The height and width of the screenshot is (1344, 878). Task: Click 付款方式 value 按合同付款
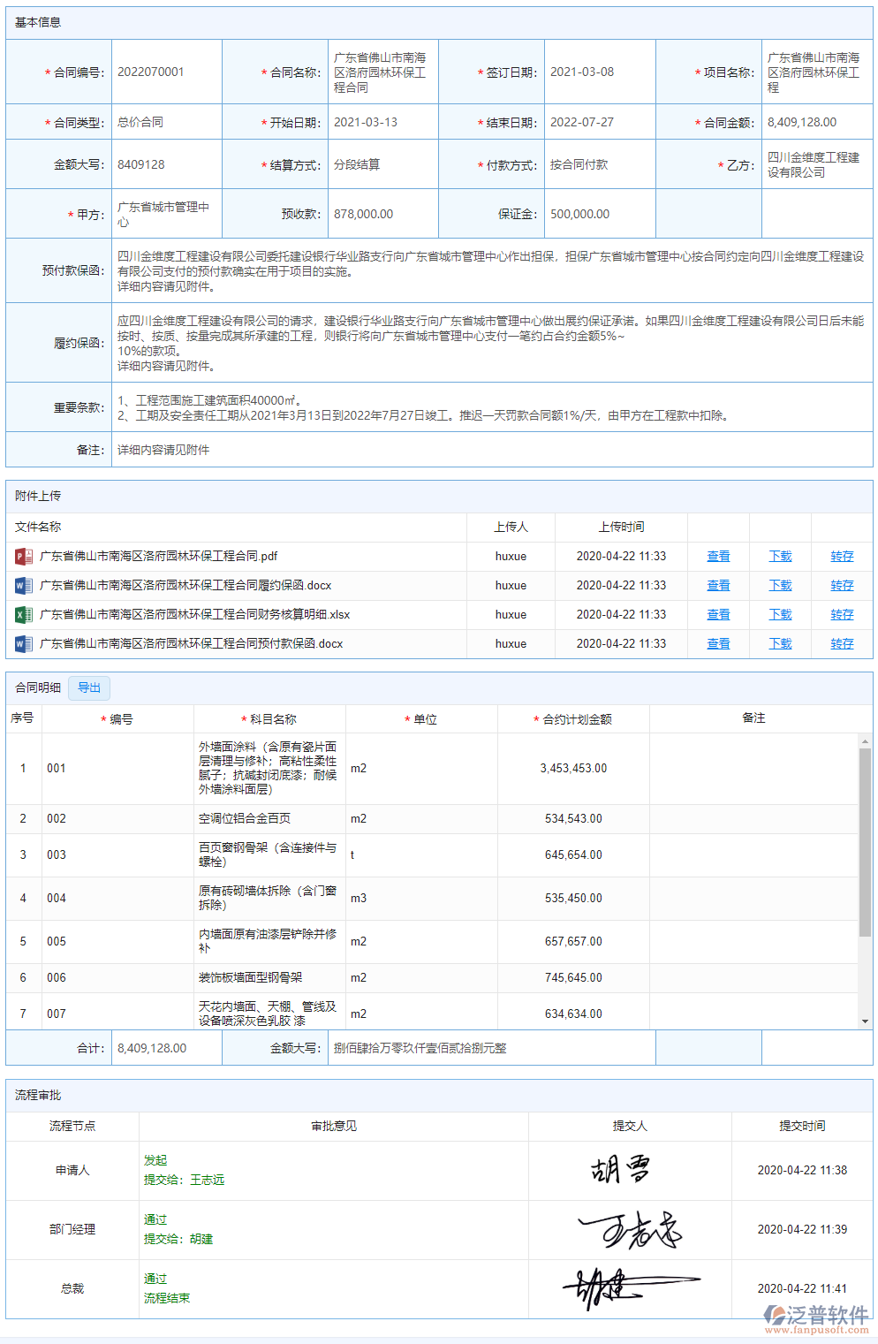[x=579, y=164]
